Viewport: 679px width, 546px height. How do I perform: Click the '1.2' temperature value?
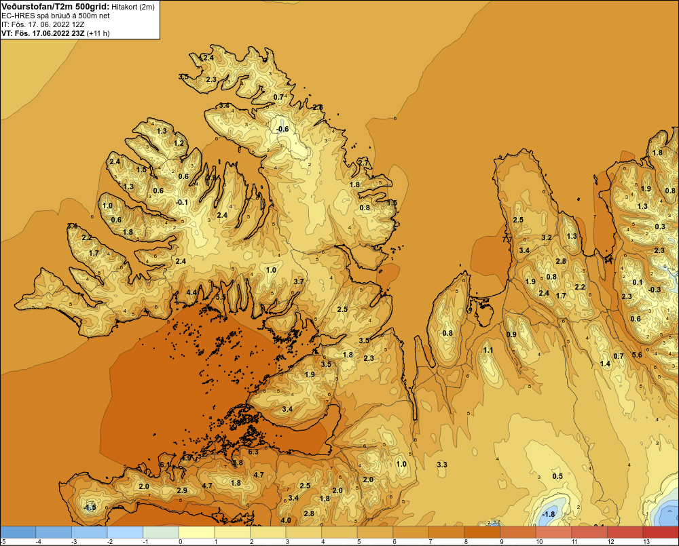pos(179,143)
